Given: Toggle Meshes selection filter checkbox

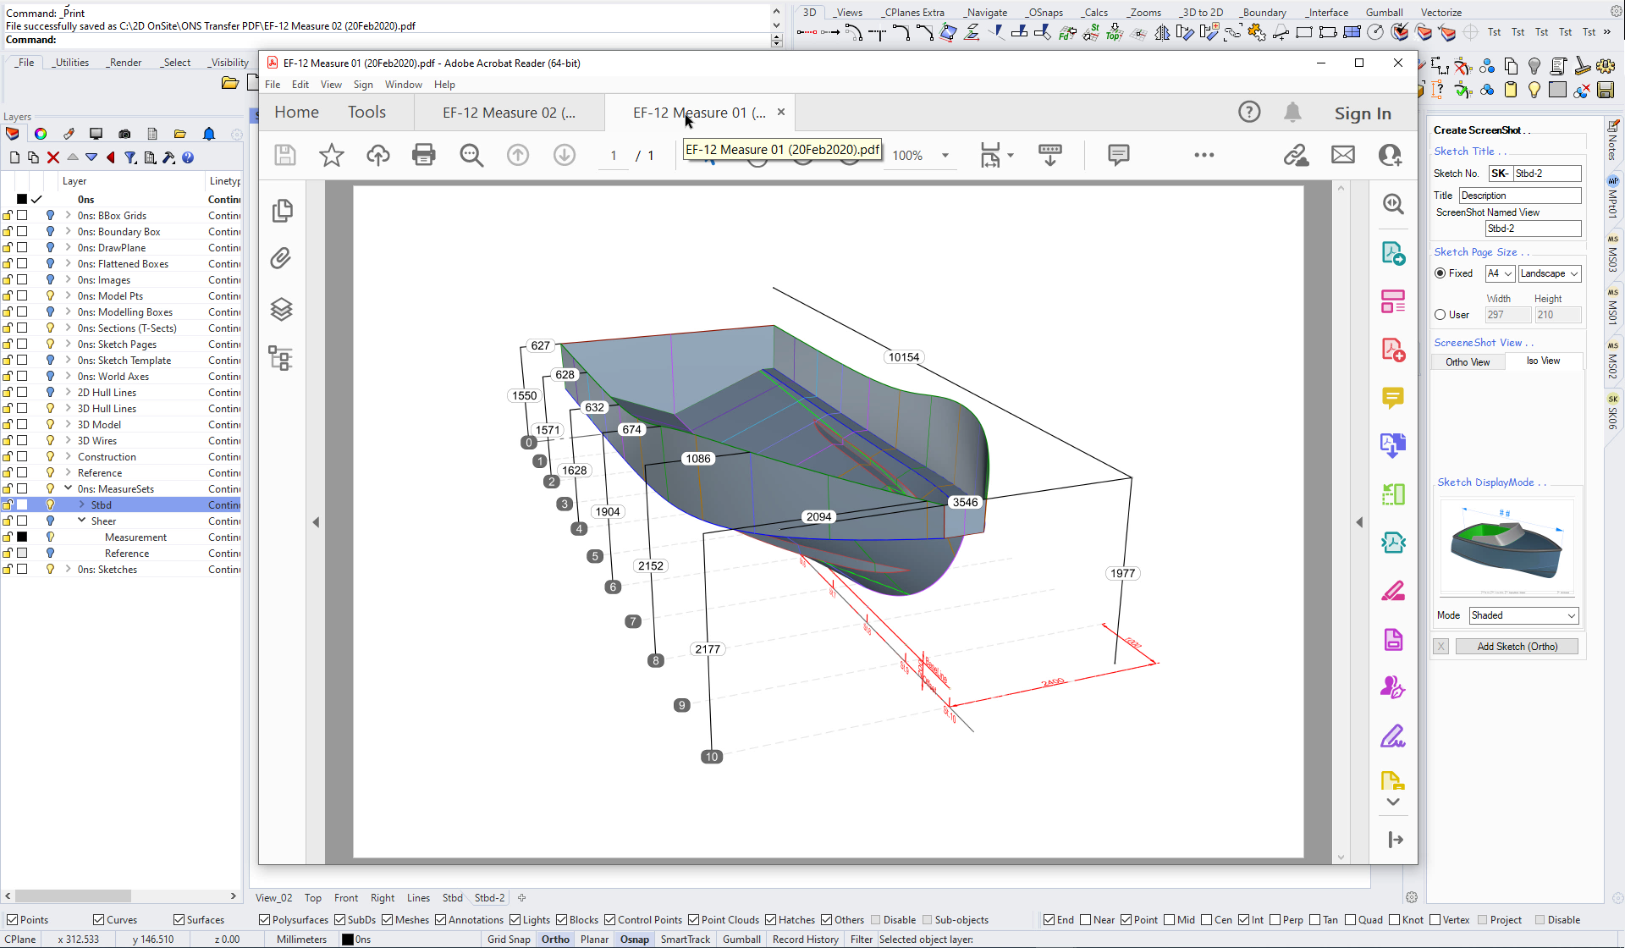Looking at the screenshot, I should 387,920.
